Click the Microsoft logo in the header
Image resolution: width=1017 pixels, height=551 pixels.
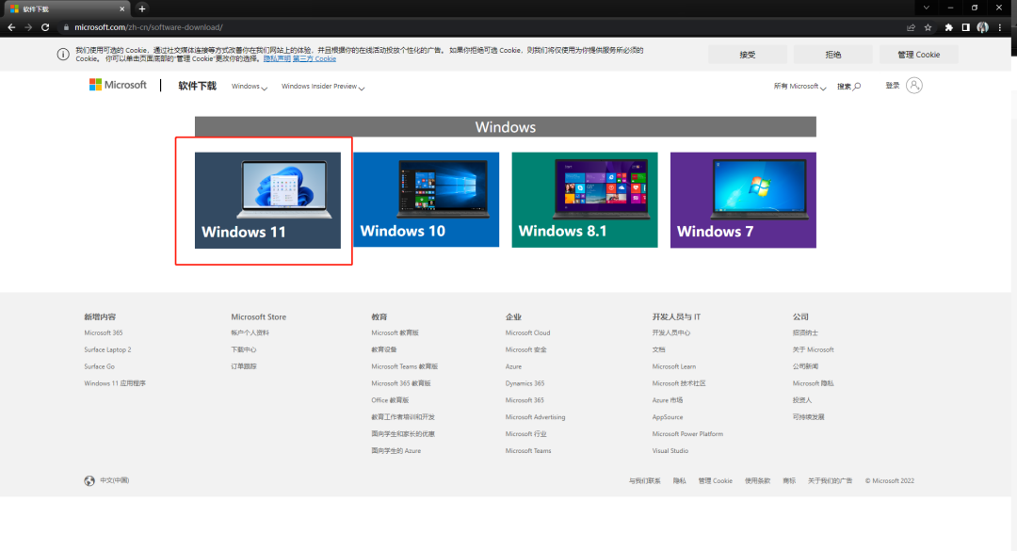118,85
